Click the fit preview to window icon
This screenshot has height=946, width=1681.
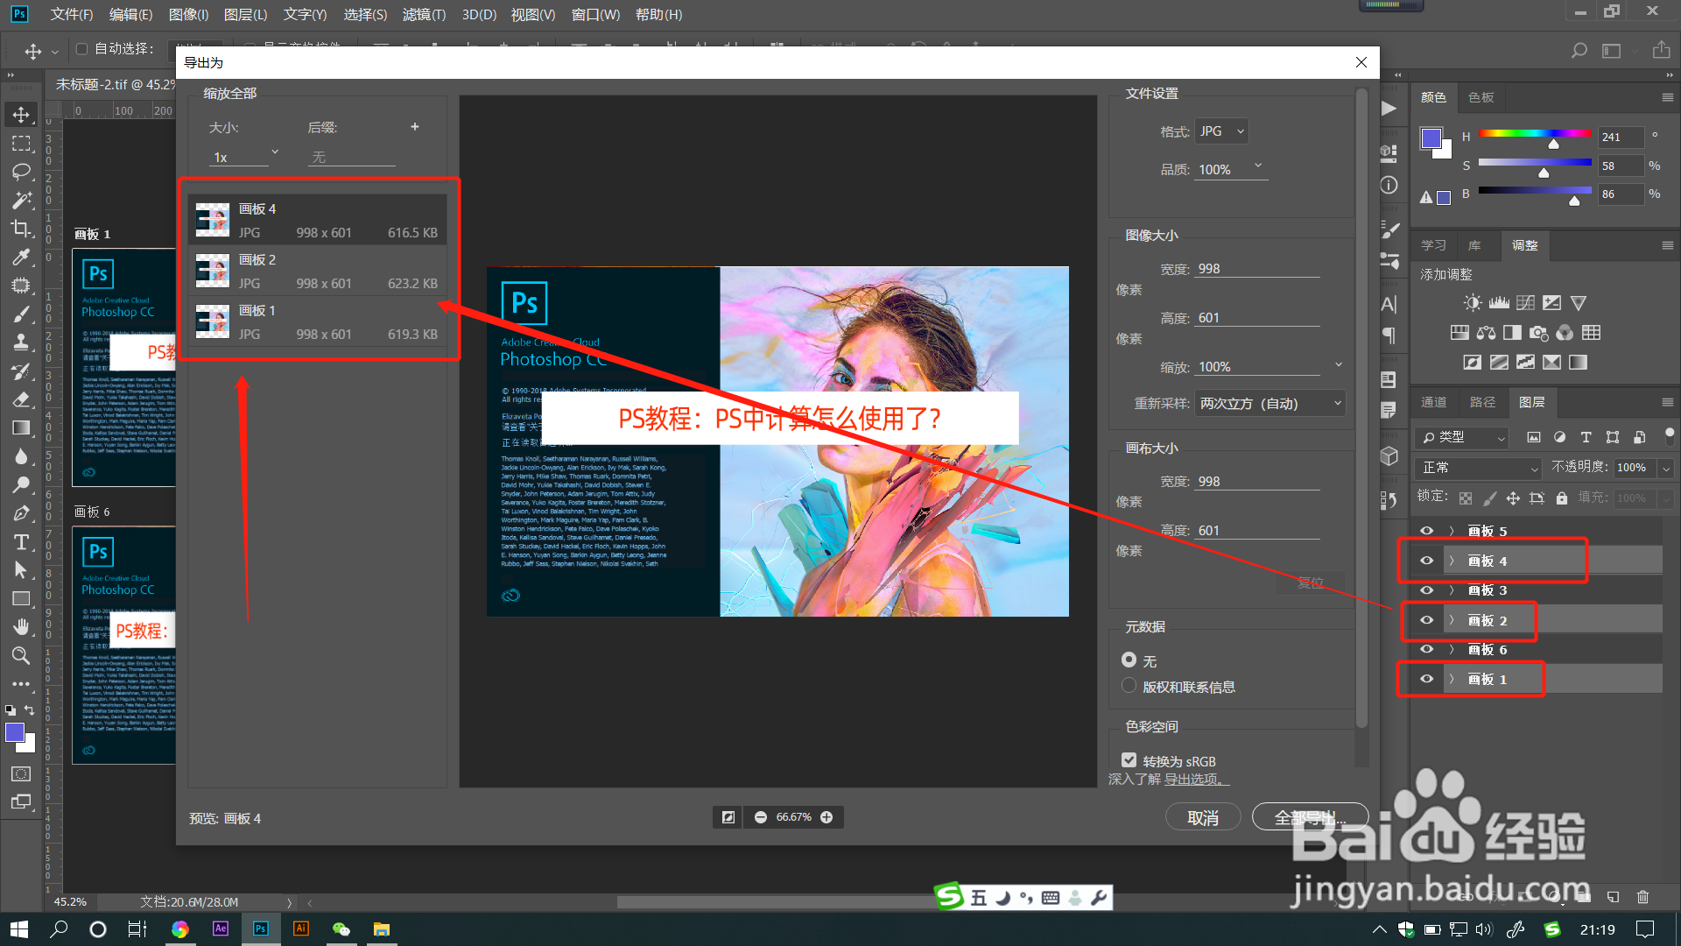coord(728,817)
